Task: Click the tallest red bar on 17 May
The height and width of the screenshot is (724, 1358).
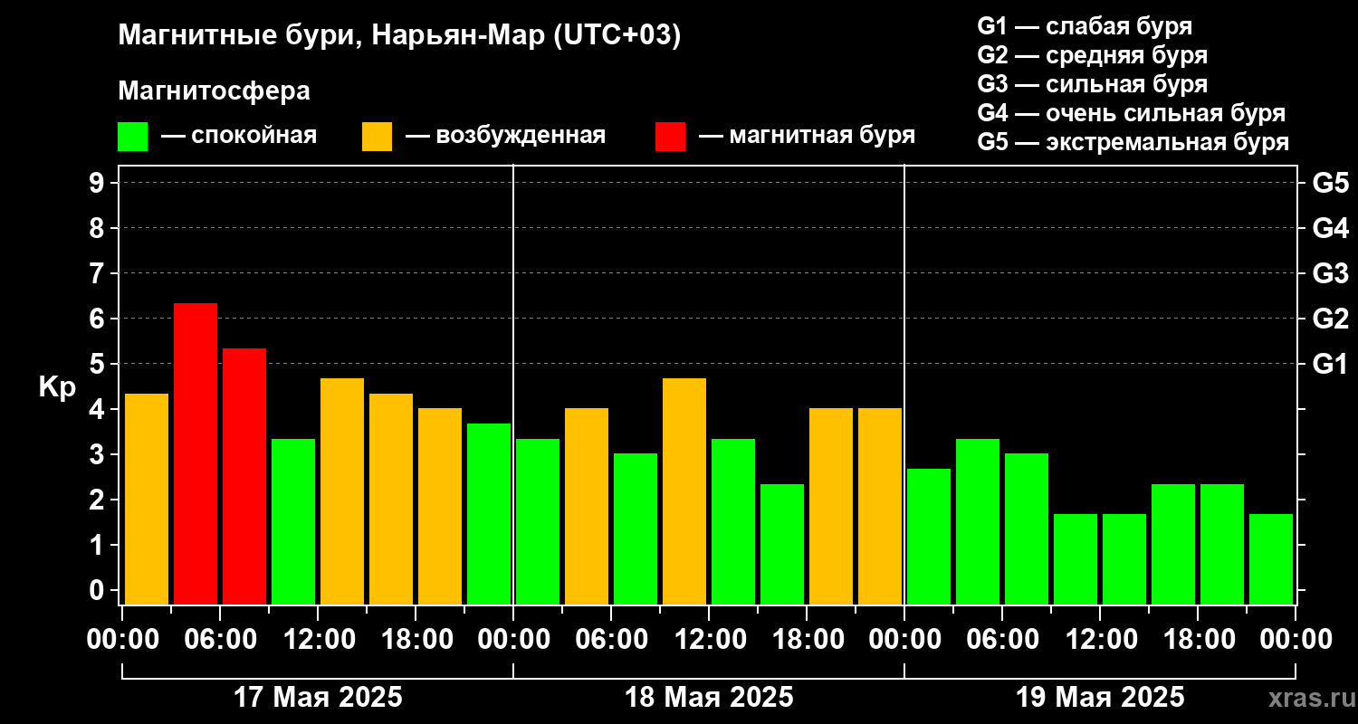Action: click(196, 453)
